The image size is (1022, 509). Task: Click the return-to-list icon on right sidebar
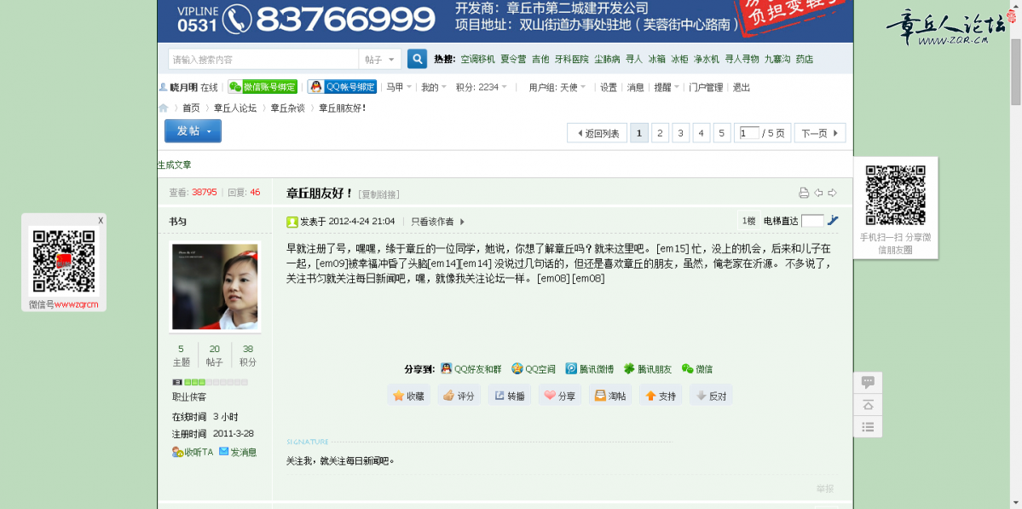(x=868, y=427)
